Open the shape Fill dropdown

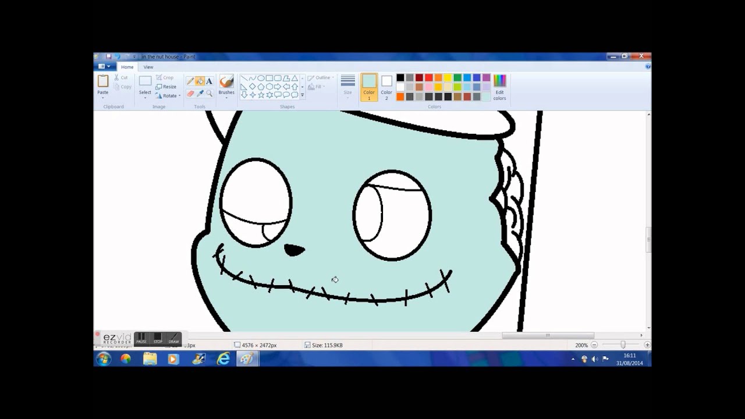(x=317, y=87)
